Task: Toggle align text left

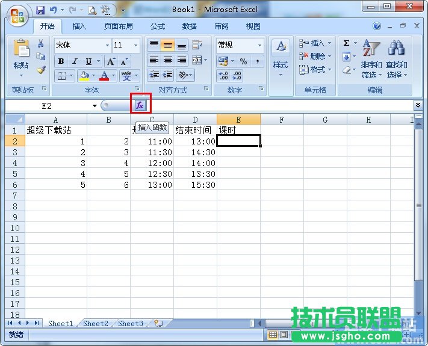Action: point(154,60)
